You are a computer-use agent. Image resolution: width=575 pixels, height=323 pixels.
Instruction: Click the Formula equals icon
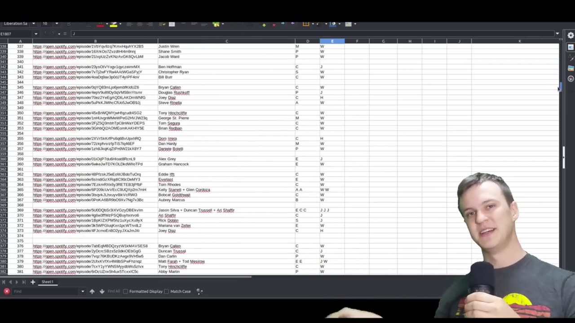coord(65,34)
